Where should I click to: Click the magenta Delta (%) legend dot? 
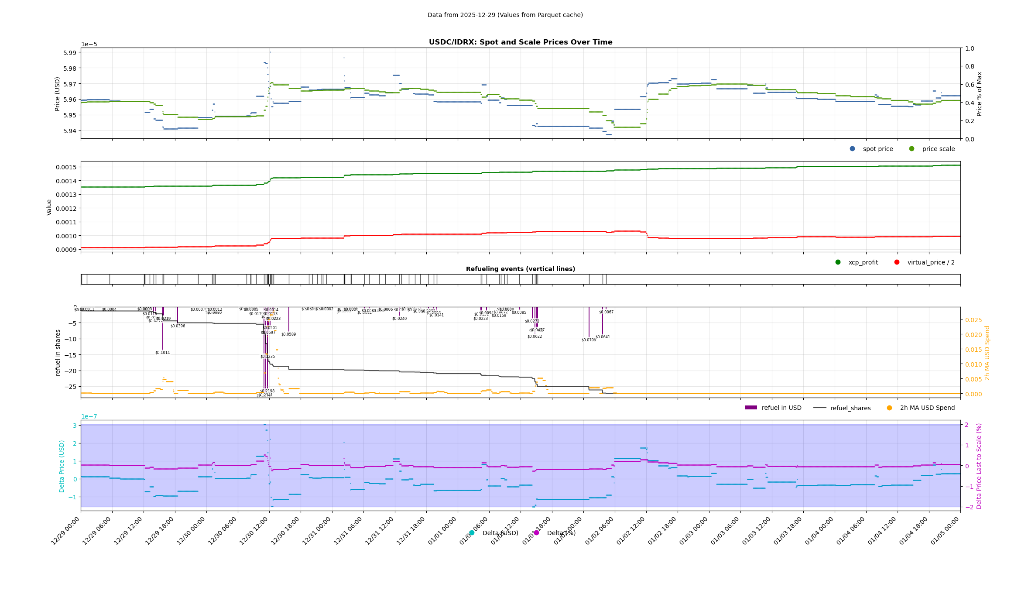(x=536, y=533)
